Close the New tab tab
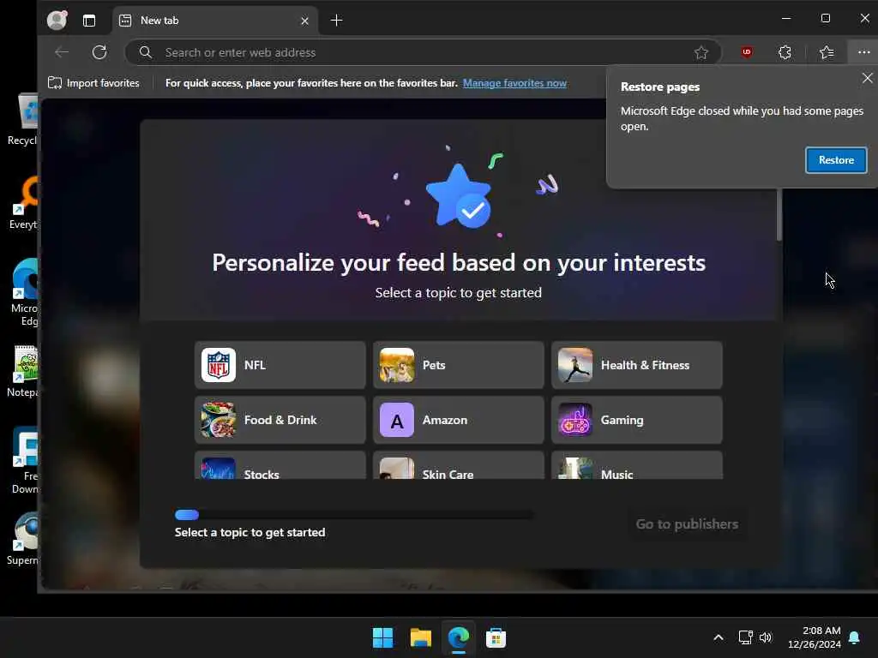This screenshot has width=878, height=658. [304, 21]
